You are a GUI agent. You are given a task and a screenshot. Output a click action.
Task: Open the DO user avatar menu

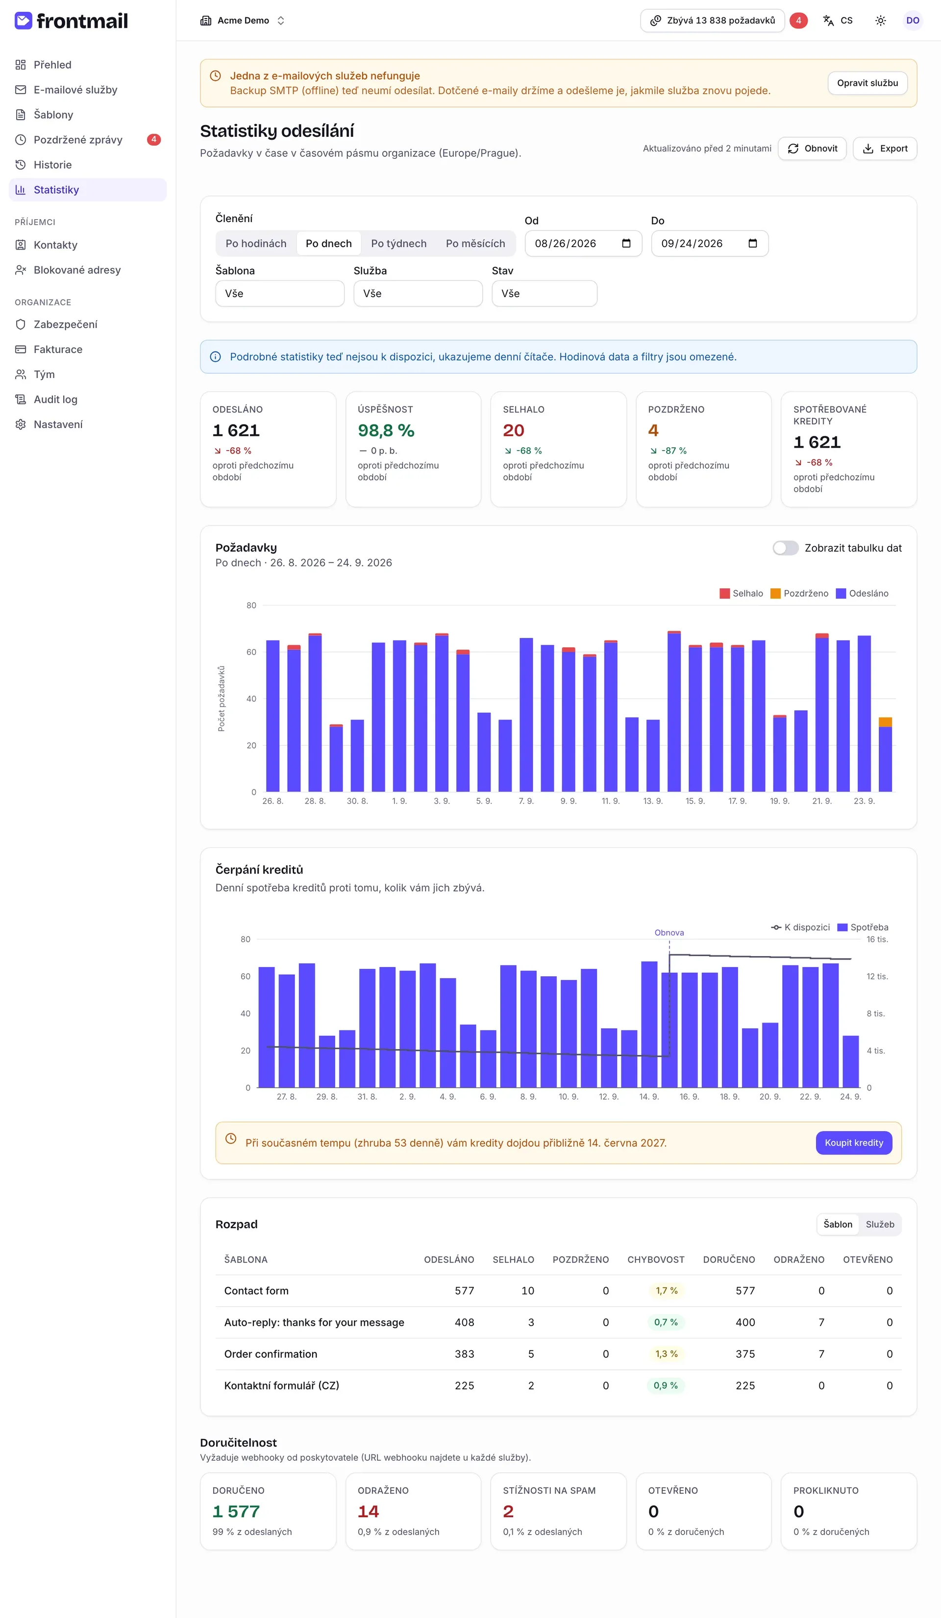point(913,21)
